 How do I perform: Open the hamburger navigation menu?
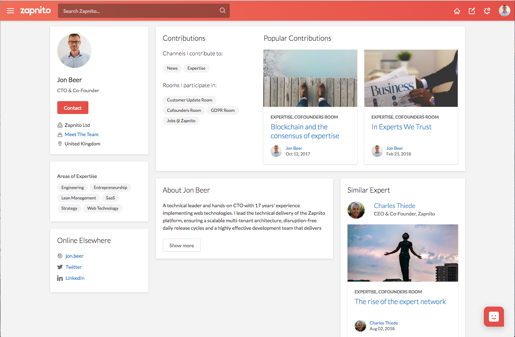10,11
